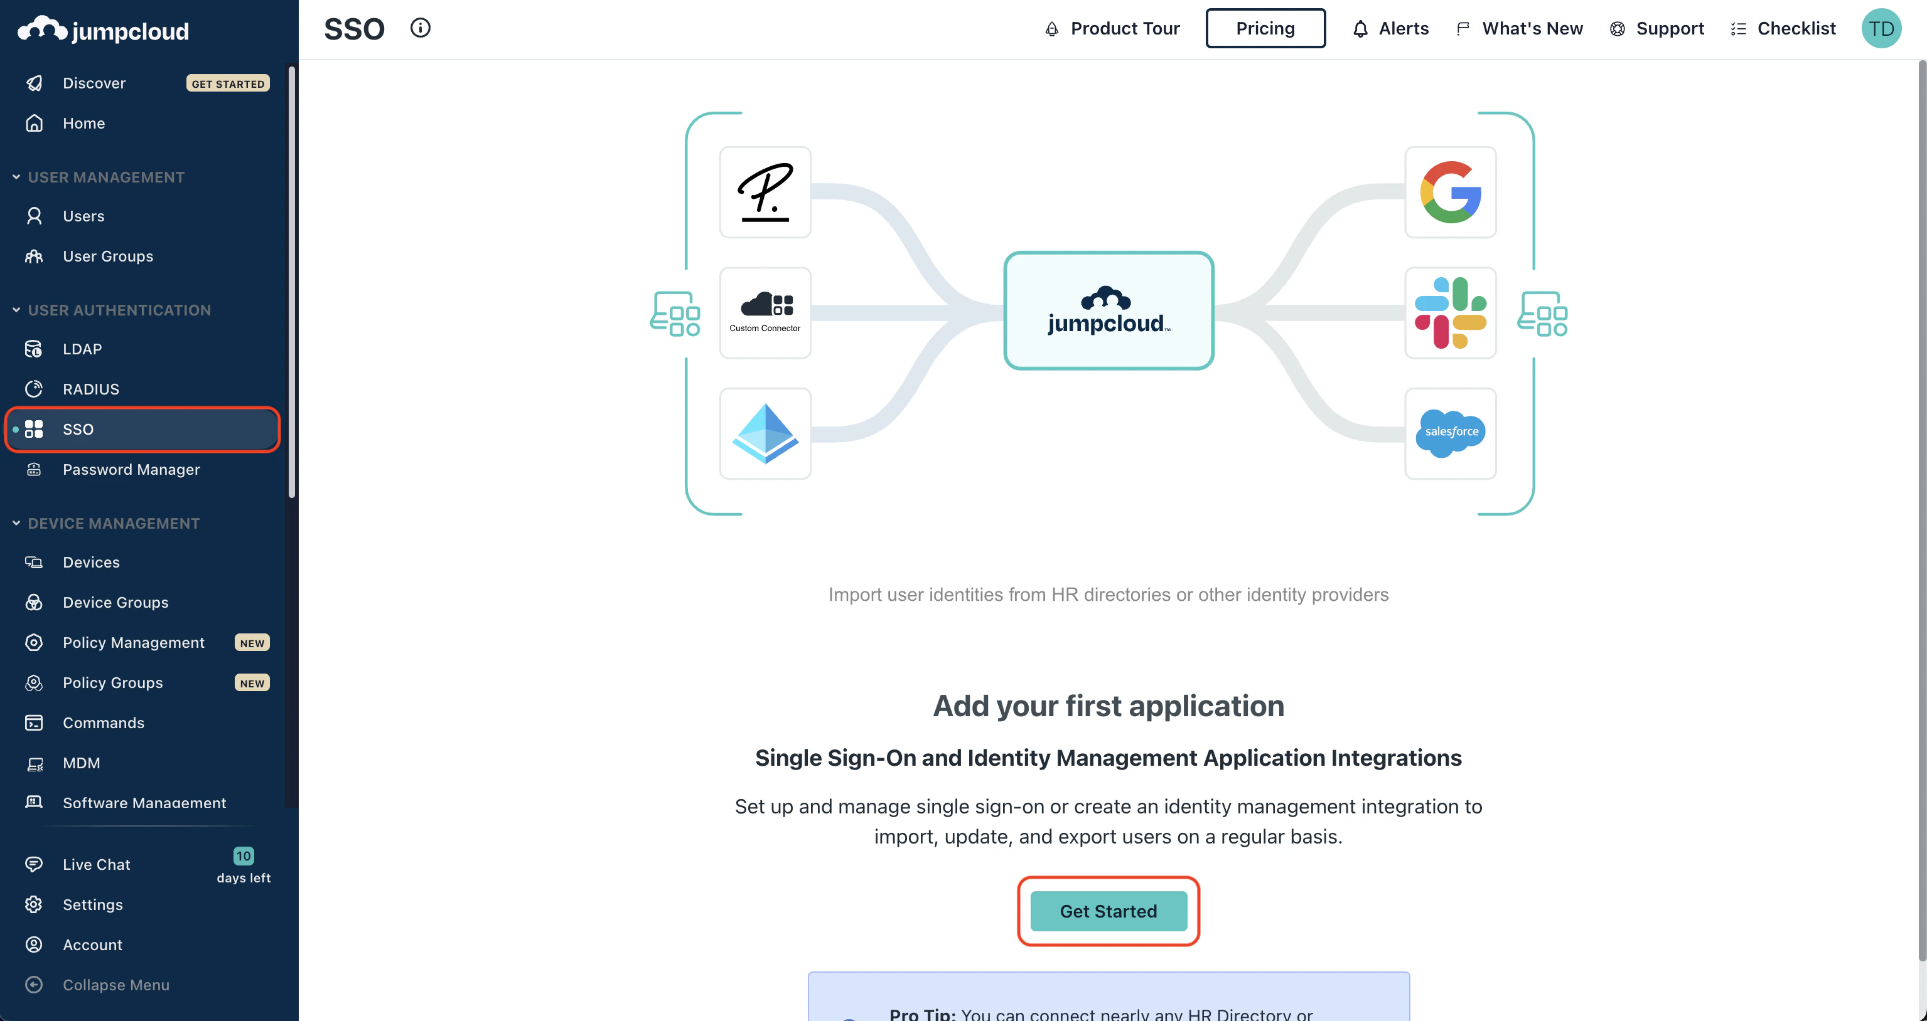Click the Devices icon
This screenshot has width=1927, height=1021.
[35, 562]
